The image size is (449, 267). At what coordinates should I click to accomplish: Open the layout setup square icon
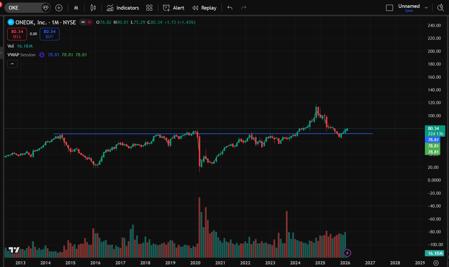click(390, 7)
